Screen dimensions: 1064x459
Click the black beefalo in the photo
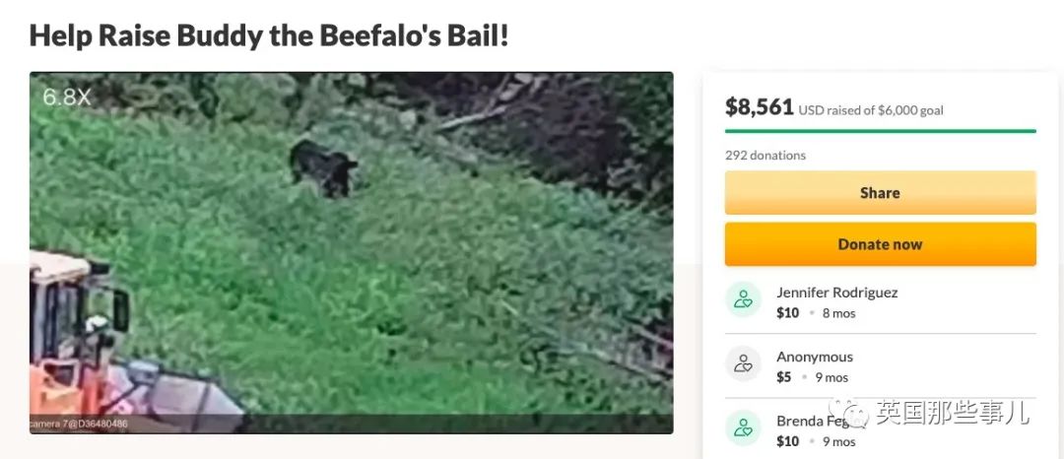tap(324, 167)
